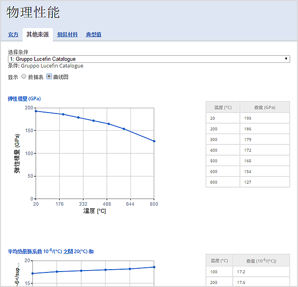Click 温度 (°C) header in 弹性模量 table
This screenshot has width=298, height=287.
pos(223,107)
